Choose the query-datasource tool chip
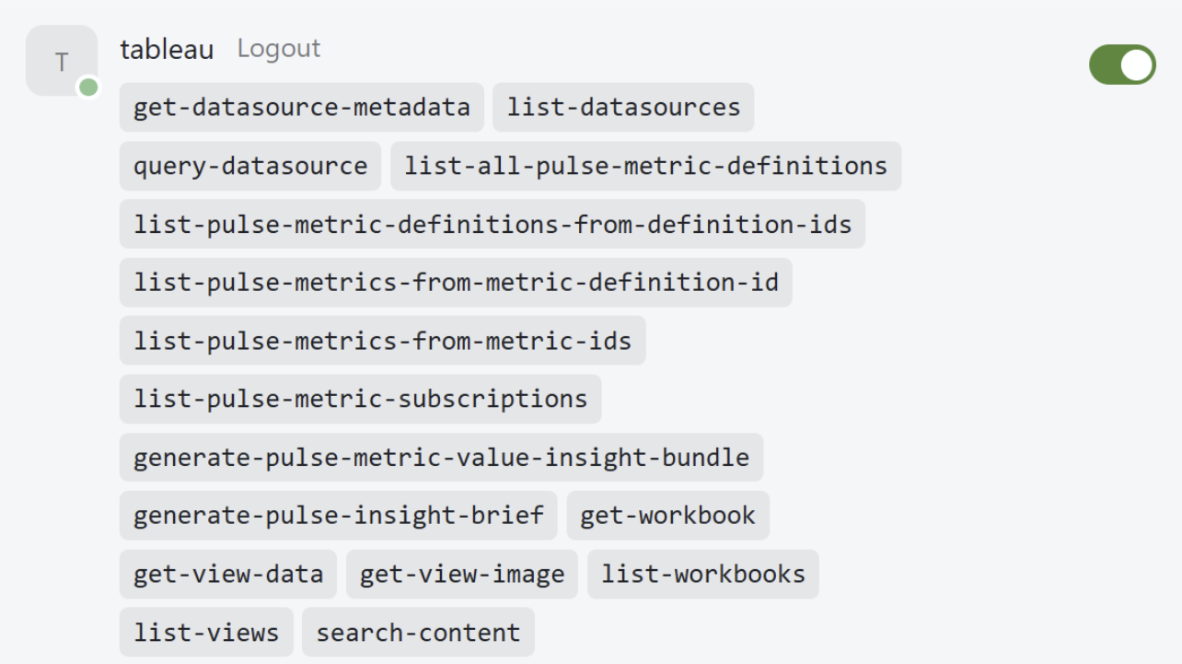1182x664 pixels. [249, 166]
